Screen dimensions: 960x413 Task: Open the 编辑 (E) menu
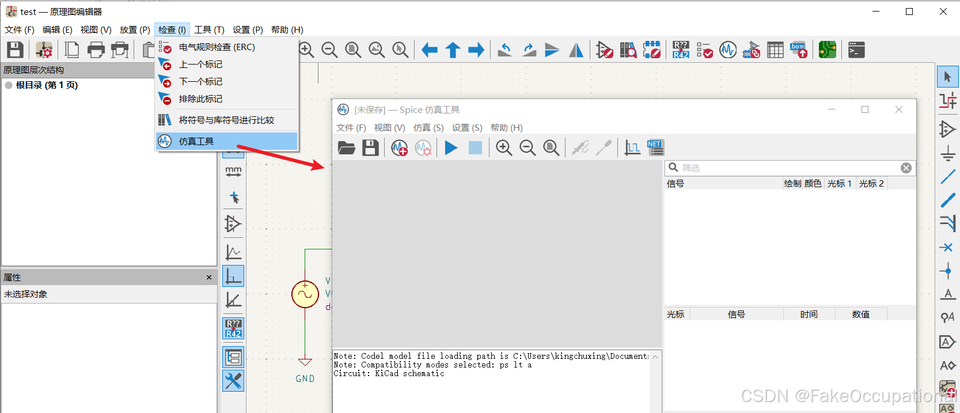click(58, 30)
